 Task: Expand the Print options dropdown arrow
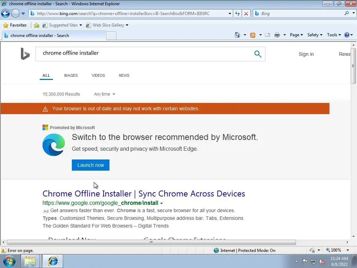click(284, 35)
